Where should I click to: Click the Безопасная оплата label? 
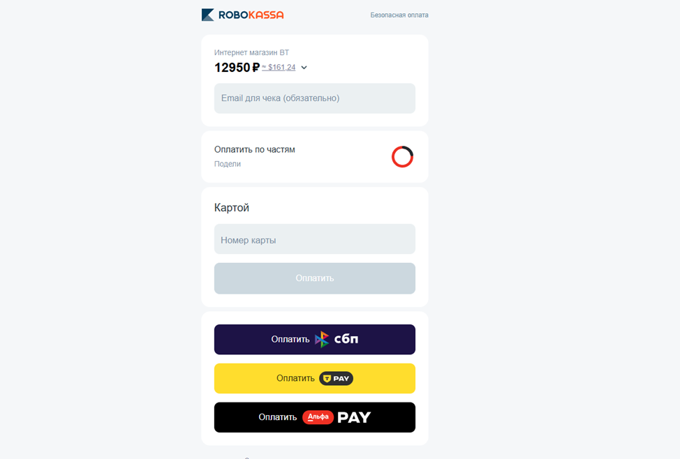point(399,15)
